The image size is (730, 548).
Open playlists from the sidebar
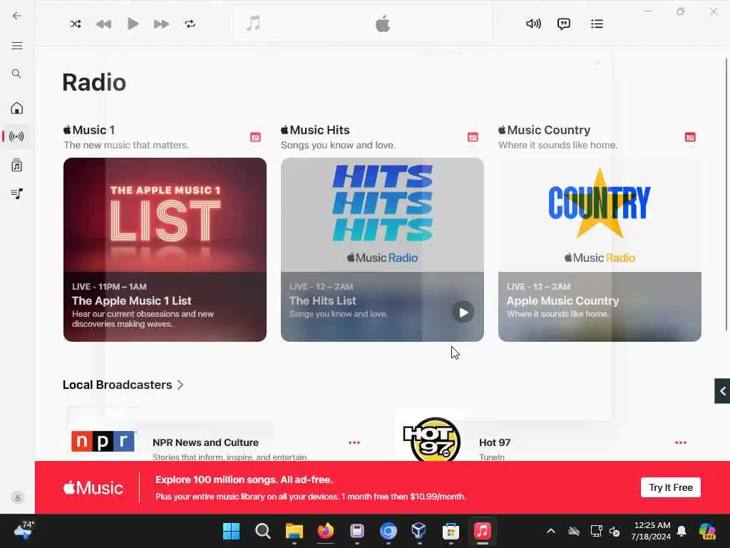(x=17, y=193)
